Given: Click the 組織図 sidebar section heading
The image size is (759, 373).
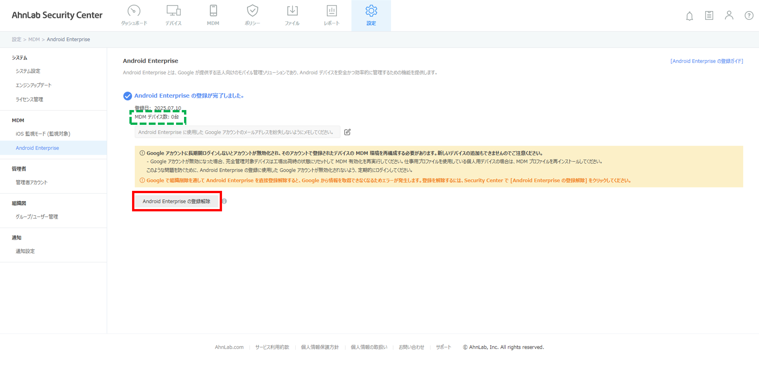Looking at the screenshot, I should (x=19, y=203).
